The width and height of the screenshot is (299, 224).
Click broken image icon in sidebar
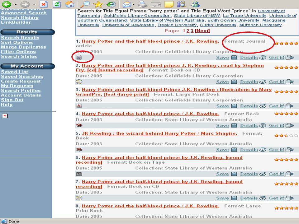coord(5,116)
